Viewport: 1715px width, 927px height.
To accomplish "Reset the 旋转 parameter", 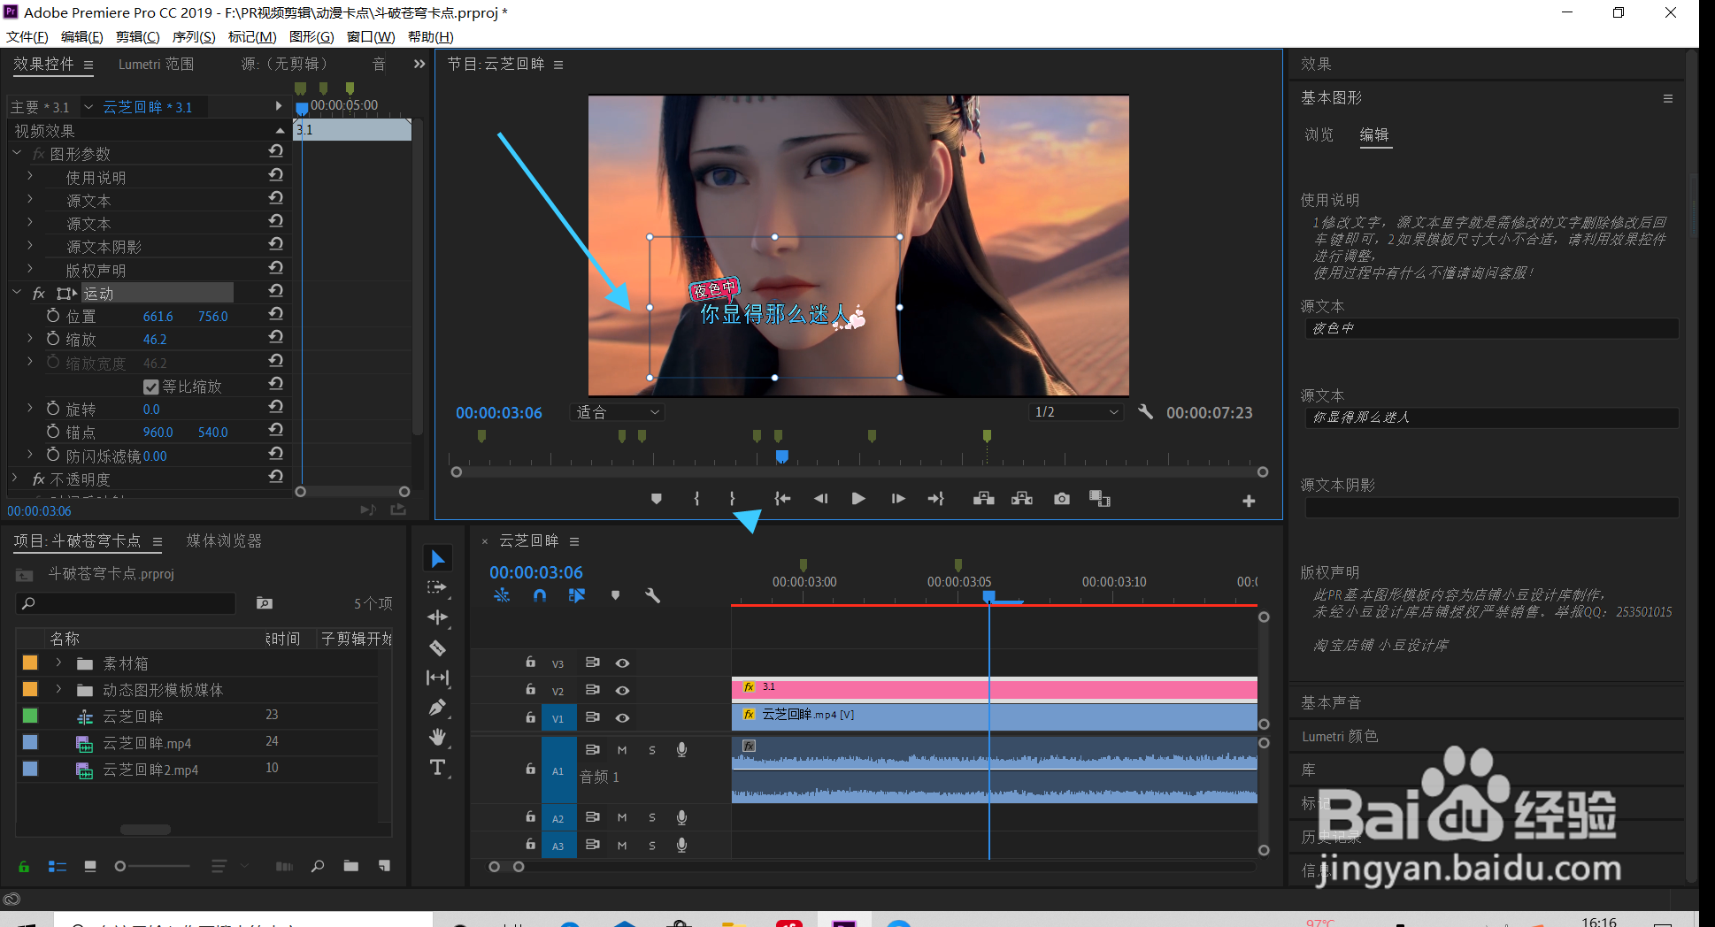I will [276, 408].
